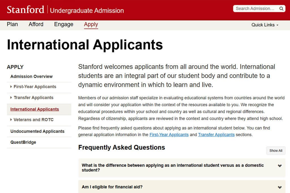Expand Veterans and ROTC sidebar arrow
This screenshot has height=193, width=290.
[11, 120]
